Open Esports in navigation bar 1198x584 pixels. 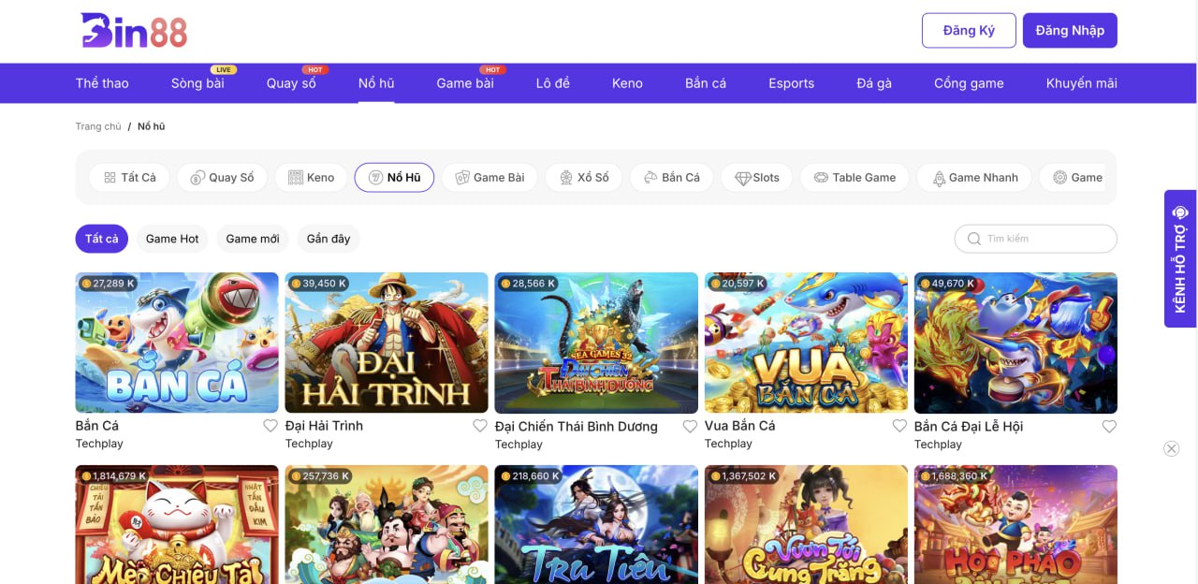[792, 83]
